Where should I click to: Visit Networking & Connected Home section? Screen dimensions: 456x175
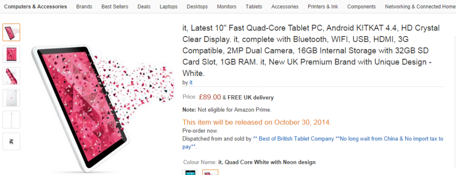click(420, 6)
